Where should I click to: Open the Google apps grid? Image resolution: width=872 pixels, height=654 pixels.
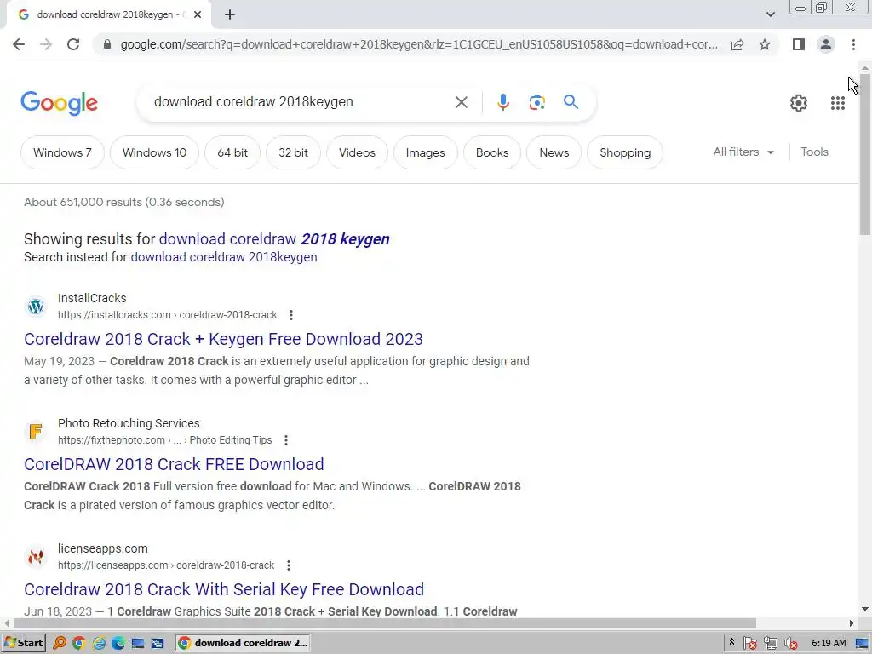point(838,103)
